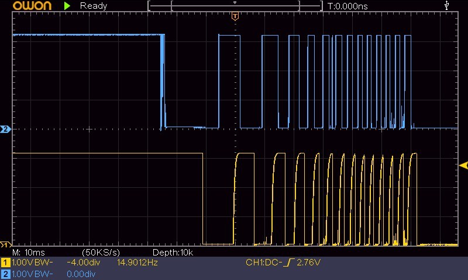Click the yellow trigger level arrow

(x=463, y=166)
